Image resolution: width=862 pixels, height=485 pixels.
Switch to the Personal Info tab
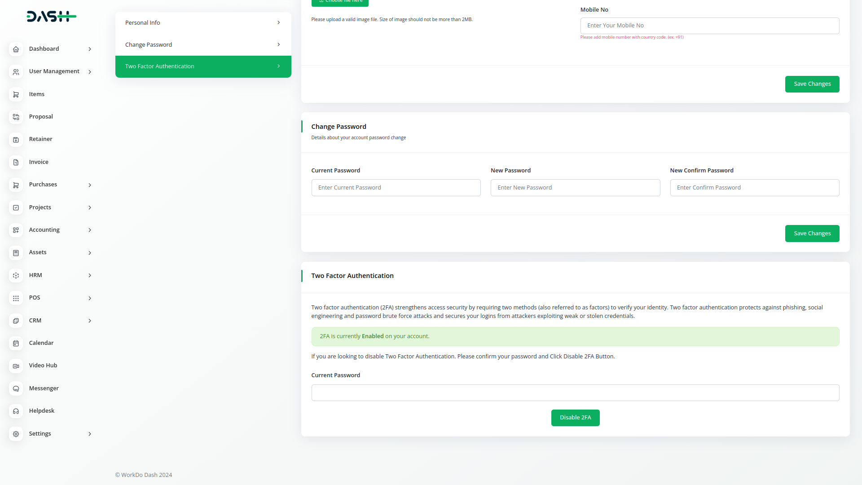(x=203, y=23)
